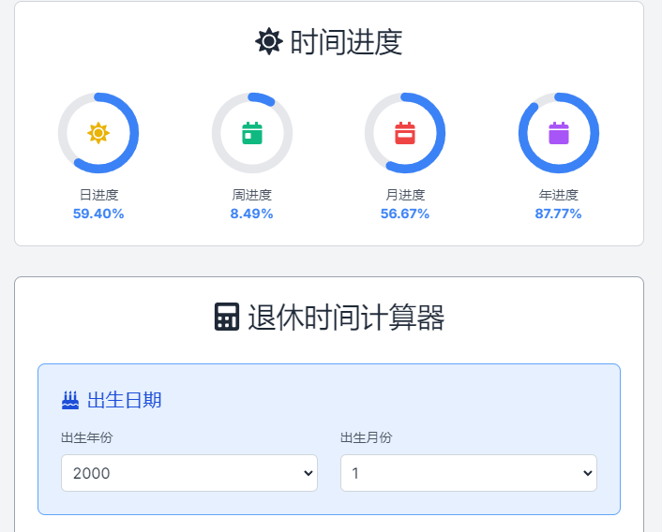The width and height of the screenshot is (662, 532).
Task: Click the 日进度 circular progress ring
Action: click(x=98, y=133)
